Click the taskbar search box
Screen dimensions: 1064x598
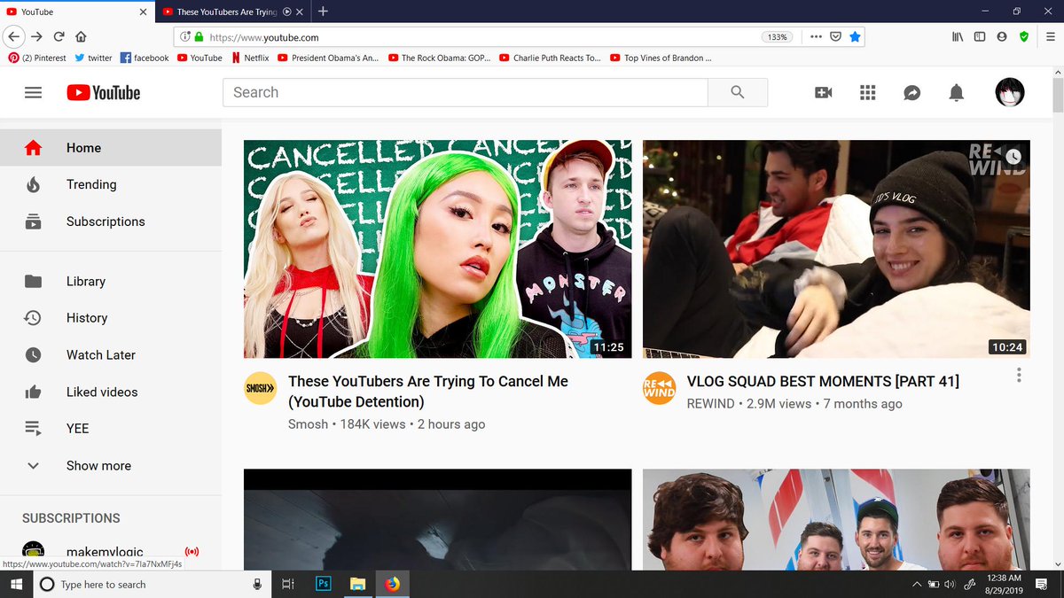tap(151, 584)
